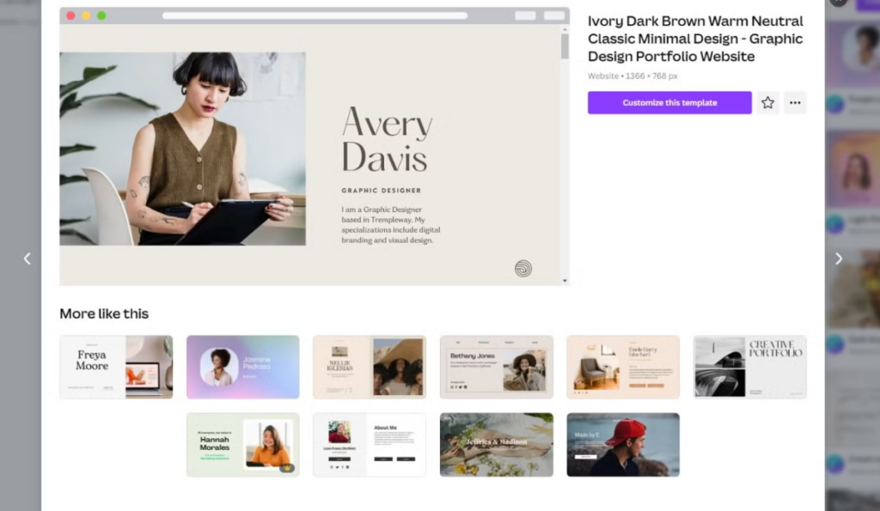Open the Jeffrey & Madison template
880x511 pixels.
pyautogui.click(x=496, y=445)
